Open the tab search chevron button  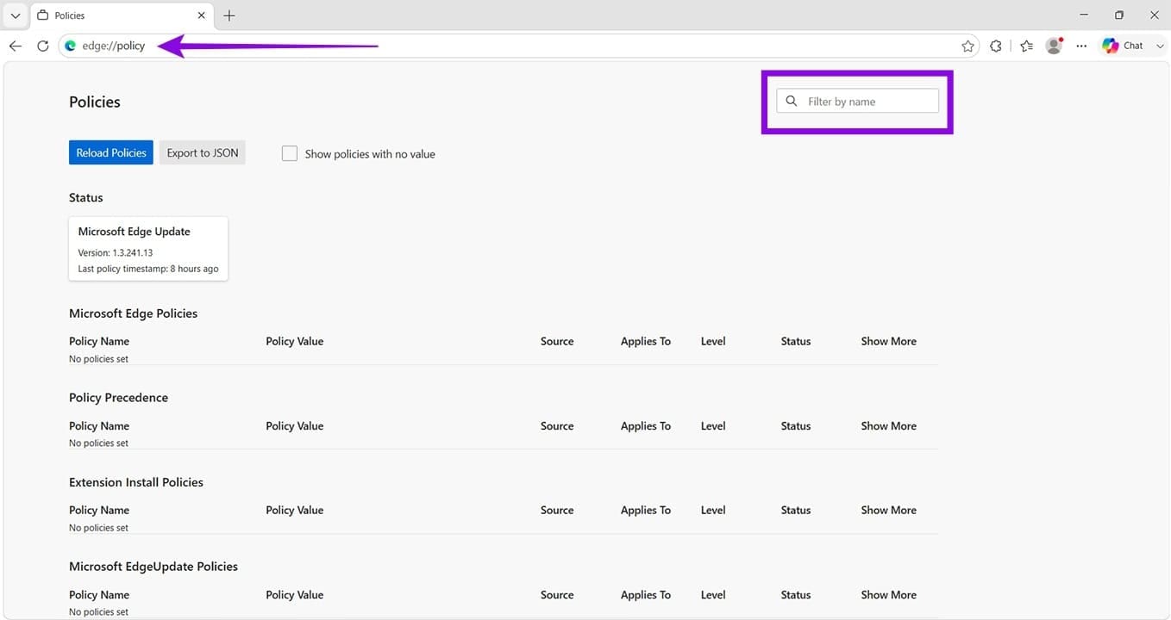pyautogui.click(x=16, y=15)
